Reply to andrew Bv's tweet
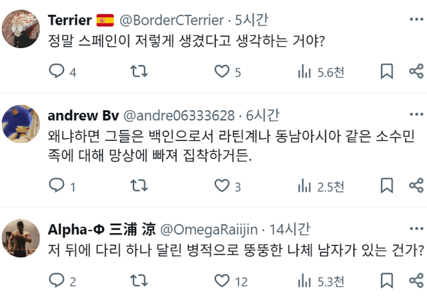The width and height of the screenshot is (427, 296). pos(57,186)
